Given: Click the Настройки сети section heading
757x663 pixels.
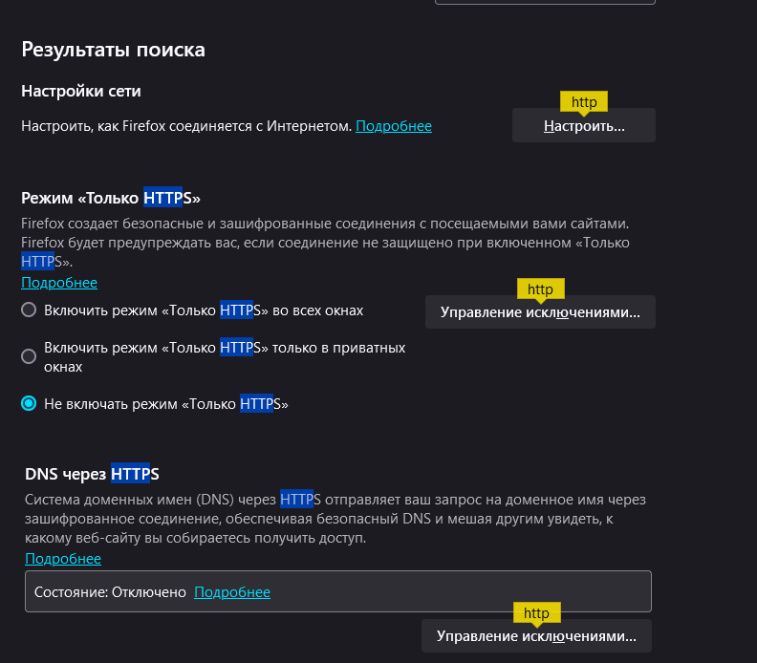Looking at the screenshot, I should point(81,92).
